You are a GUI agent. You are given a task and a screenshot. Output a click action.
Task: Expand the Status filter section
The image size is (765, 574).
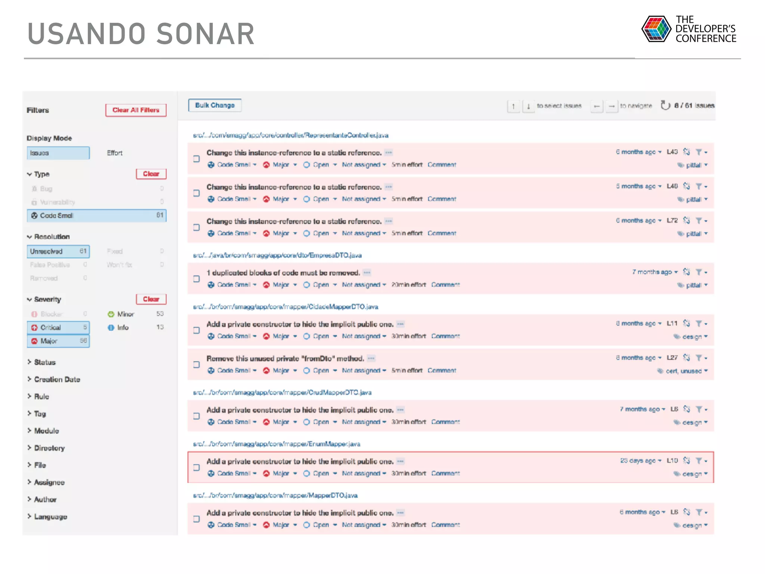(41, 362)
